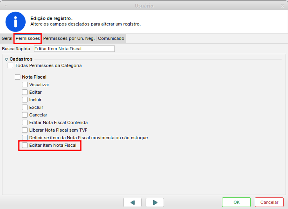Collapse the Cadastros category triangle
Image resolution: width=288 pixels, height=209 pixels.
[x=6, y=59]
